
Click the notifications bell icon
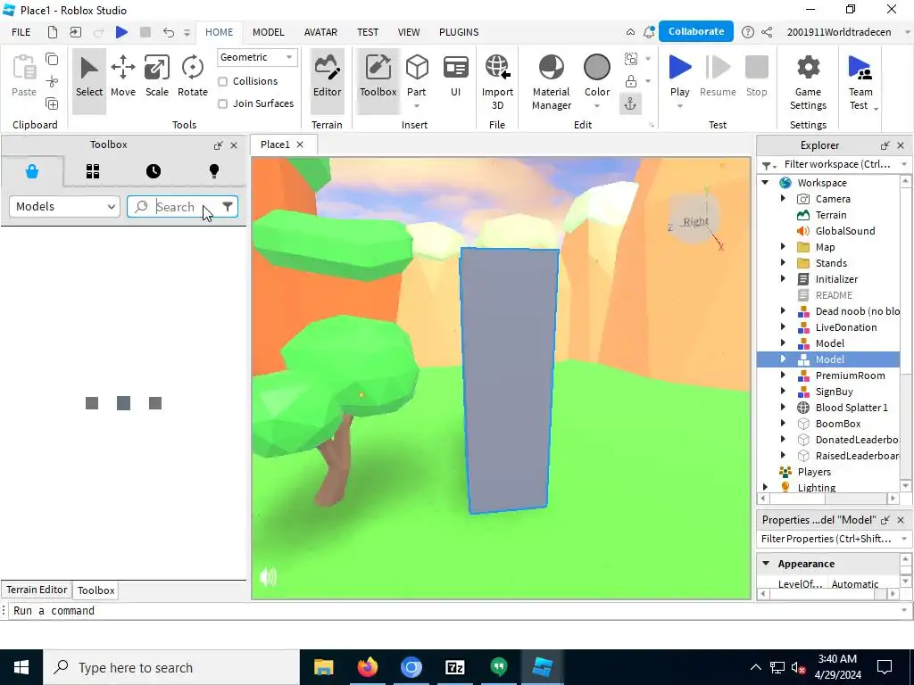(649, 32)
